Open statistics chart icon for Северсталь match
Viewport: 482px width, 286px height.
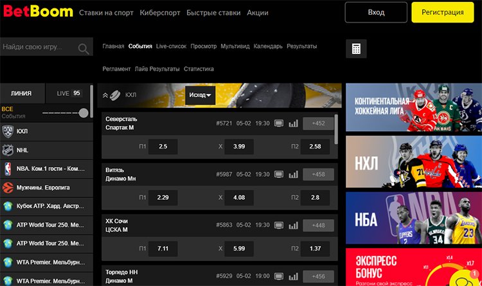(293, 123)
